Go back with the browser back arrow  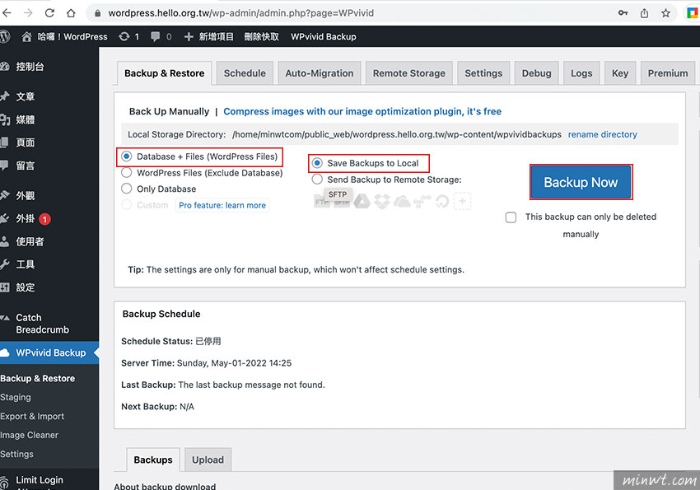[x=7, y=13]
